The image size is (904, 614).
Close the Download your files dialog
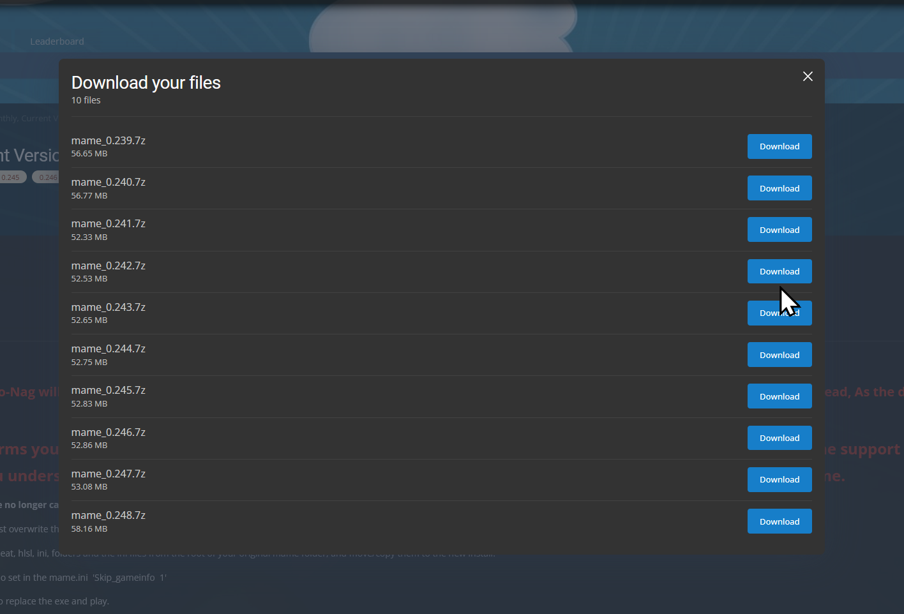808,77
